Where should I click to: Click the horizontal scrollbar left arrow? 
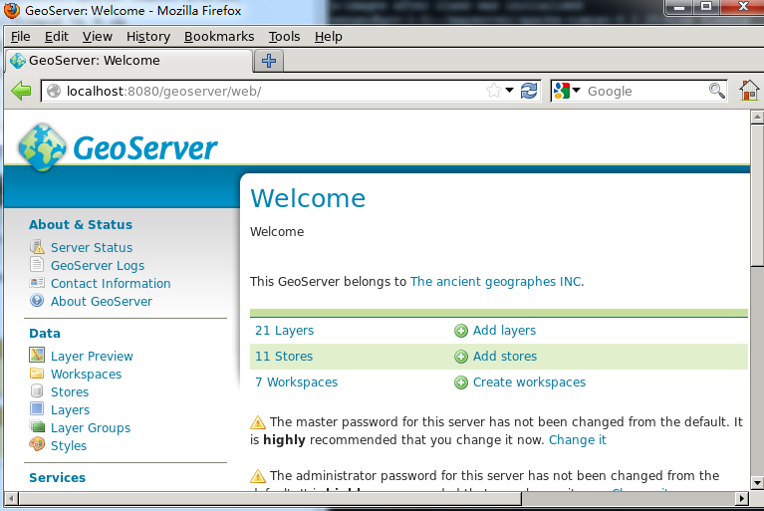click(x=12, y=498)
